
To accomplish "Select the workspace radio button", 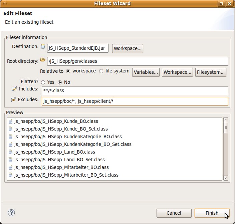I will coord(68,71).
